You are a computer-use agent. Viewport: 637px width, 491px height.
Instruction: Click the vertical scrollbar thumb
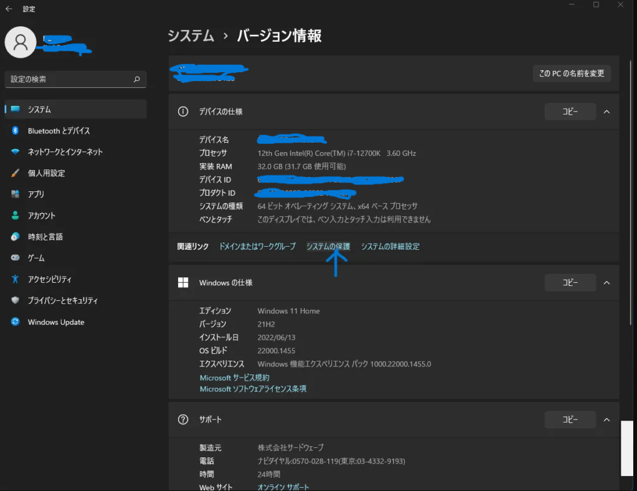(x=631, y=192)
